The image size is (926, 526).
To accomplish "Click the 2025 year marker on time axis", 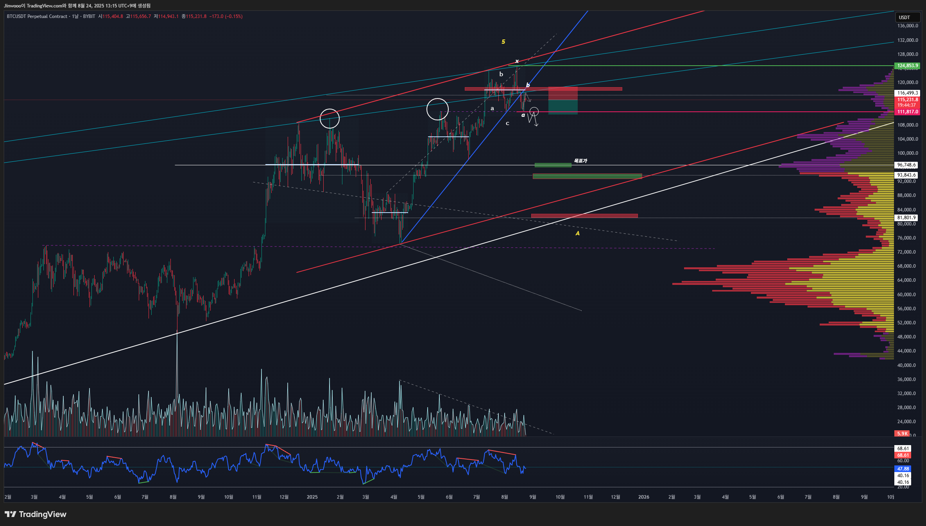I will pyautogui.click(x=312, y=497).
